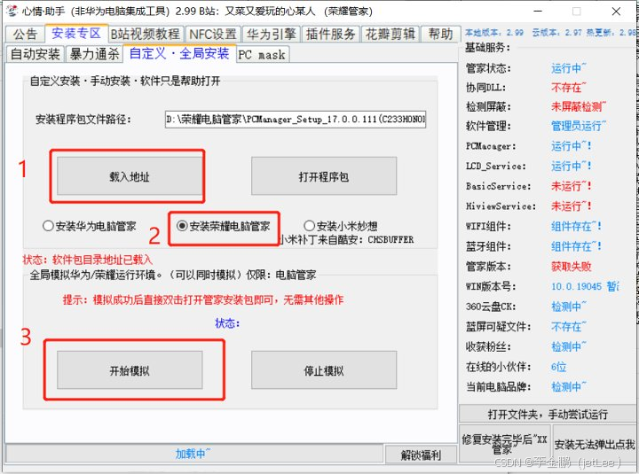Select the 安装荣耀电脑管家 radio option
The height and width of the screenshot is (474, 639).
tap(224, 226)
